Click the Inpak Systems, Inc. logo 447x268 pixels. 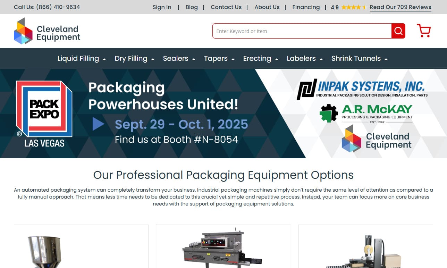point(362,89)
